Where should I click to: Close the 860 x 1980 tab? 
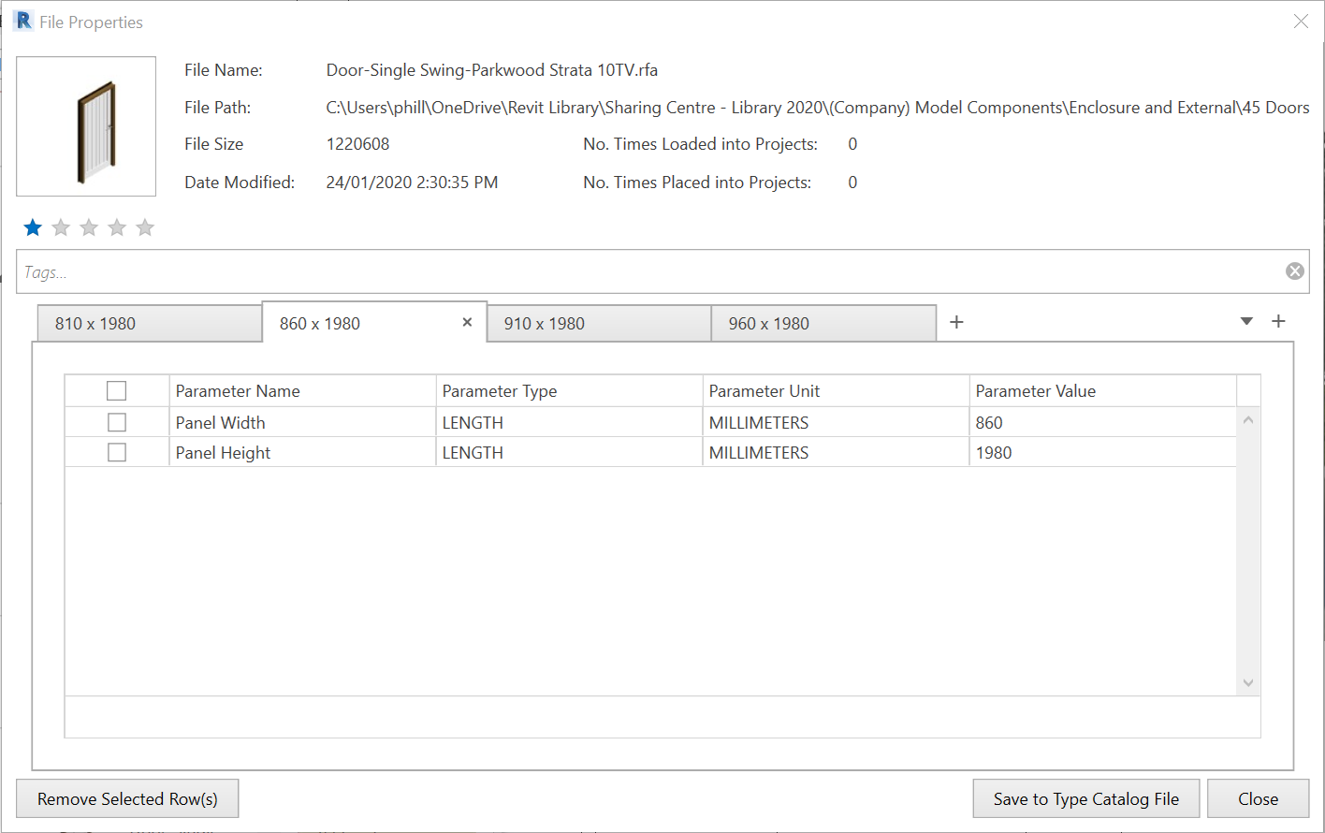(467, 322)
